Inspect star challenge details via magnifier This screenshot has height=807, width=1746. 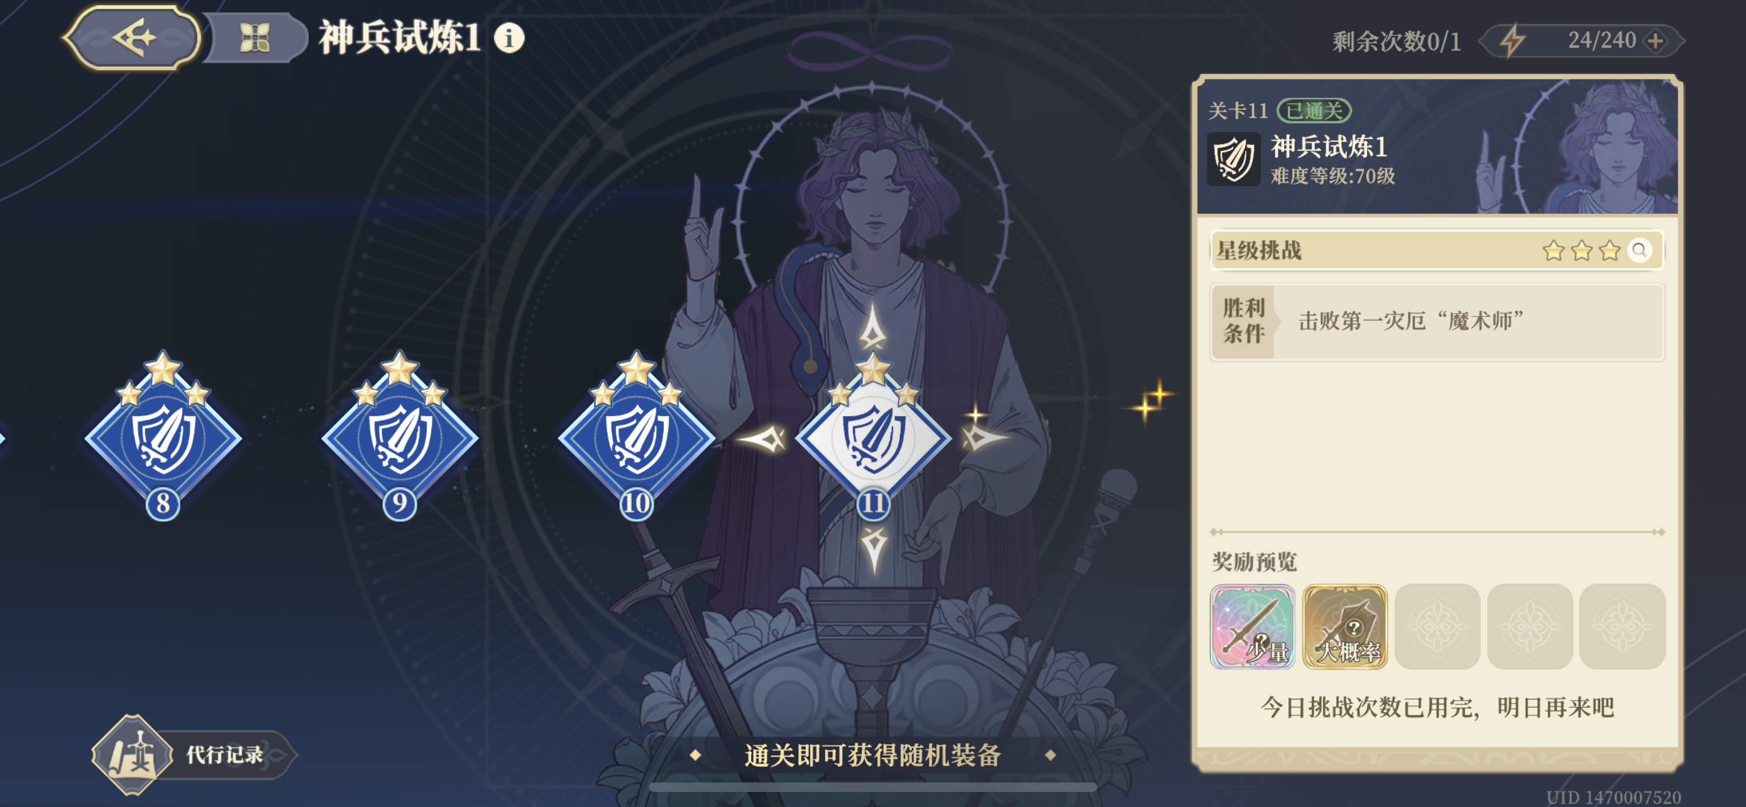[x=1639, y=251]
